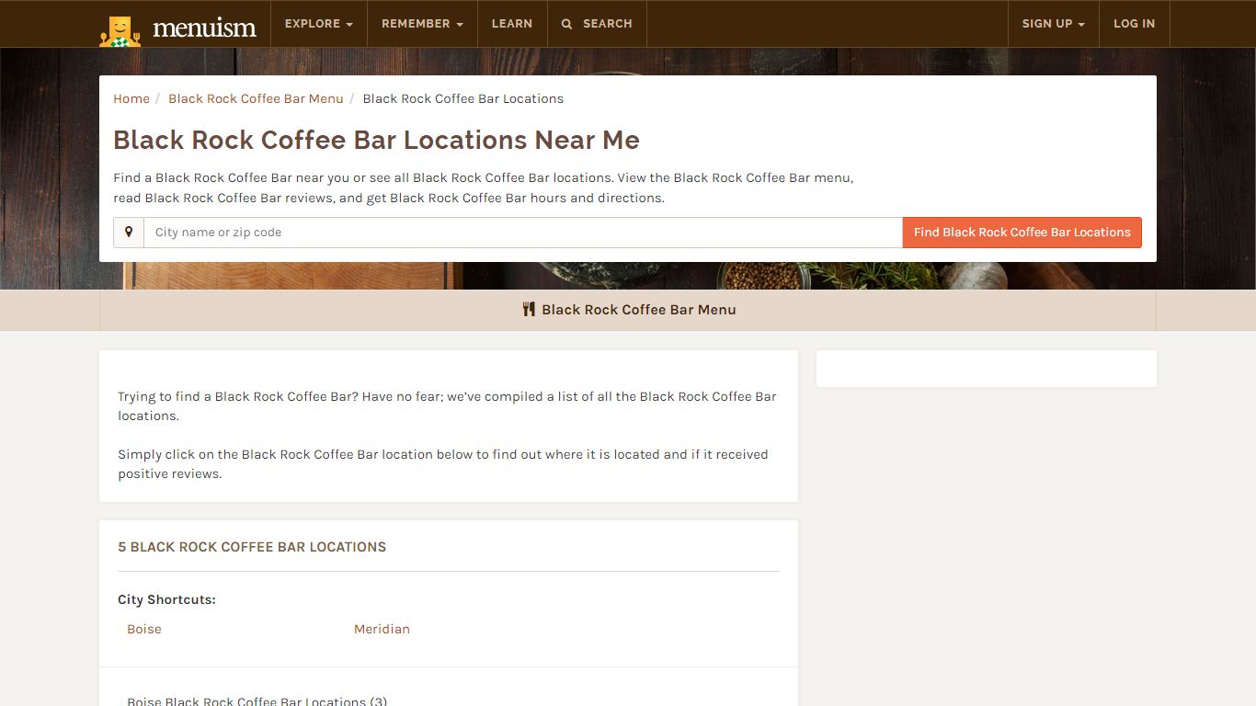Click Find Black Rock Coffee Bar Locations button
This screenshot has width=1256, height=706.
coord(1022,233)
